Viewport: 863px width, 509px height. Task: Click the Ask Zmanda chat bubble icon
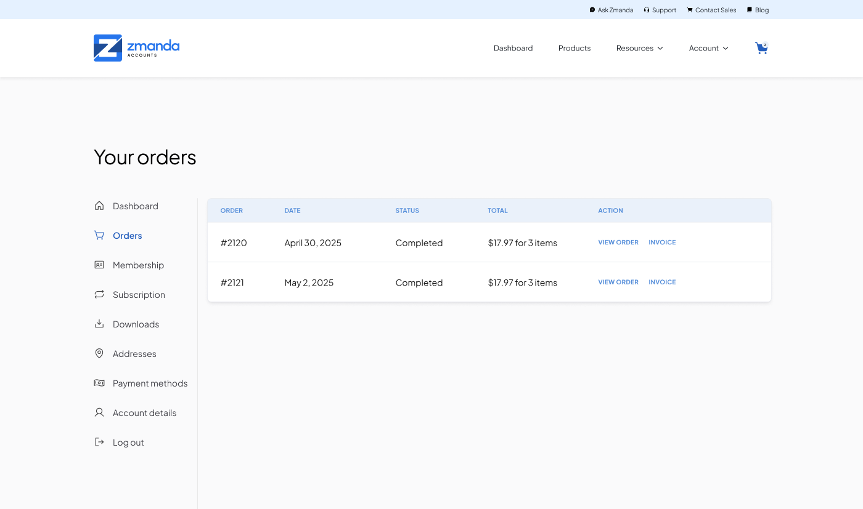pos(592,10)
